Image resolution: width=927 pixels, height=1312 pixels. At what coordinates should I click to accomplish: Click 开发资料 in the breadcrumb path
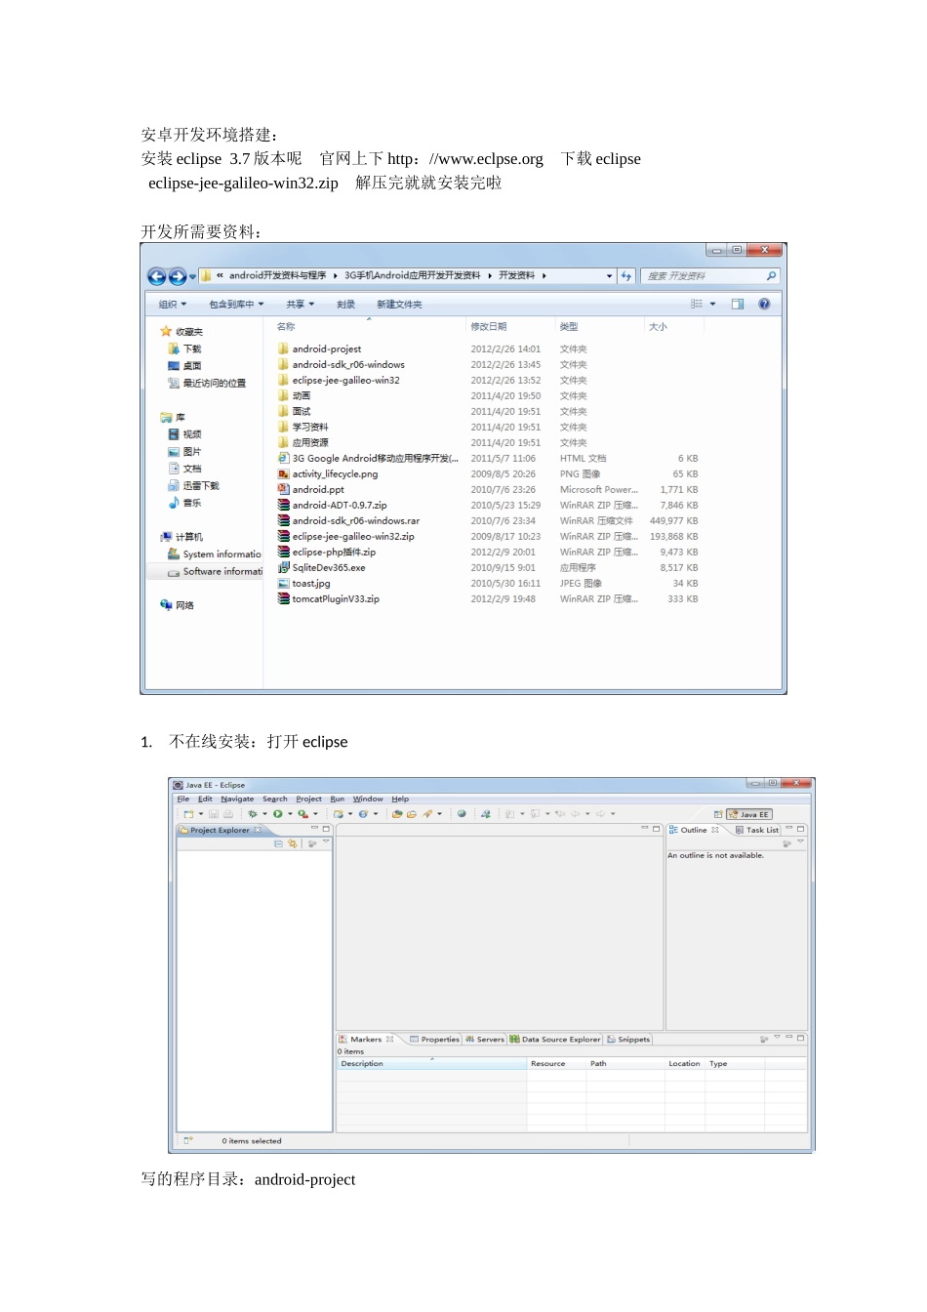[517, 276]
